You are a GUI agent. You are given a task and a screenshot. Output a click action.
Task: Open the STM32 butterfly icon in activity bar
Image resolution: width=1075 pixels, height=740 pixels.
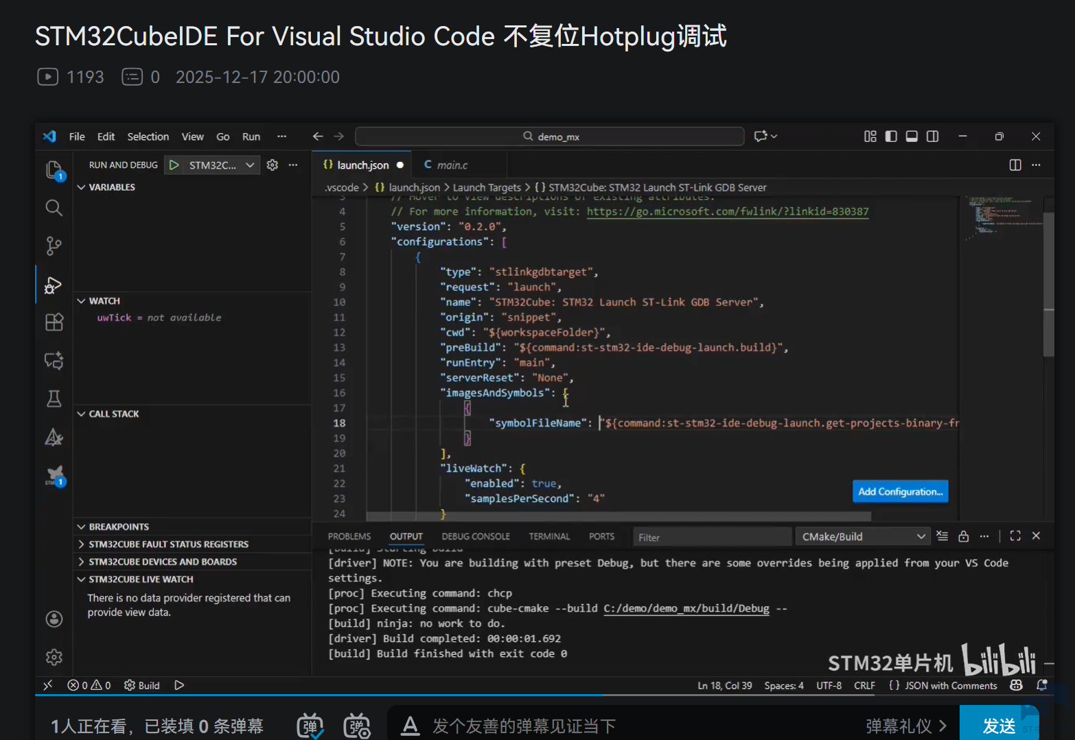pyautogui.click(x=55, y=475)
